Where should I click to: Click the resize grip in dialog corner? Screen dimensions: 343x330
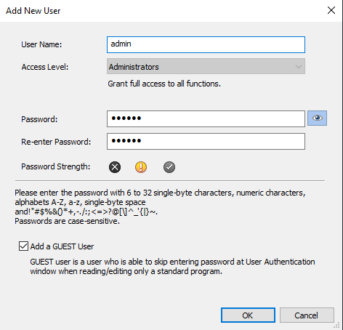coord(337,326)
